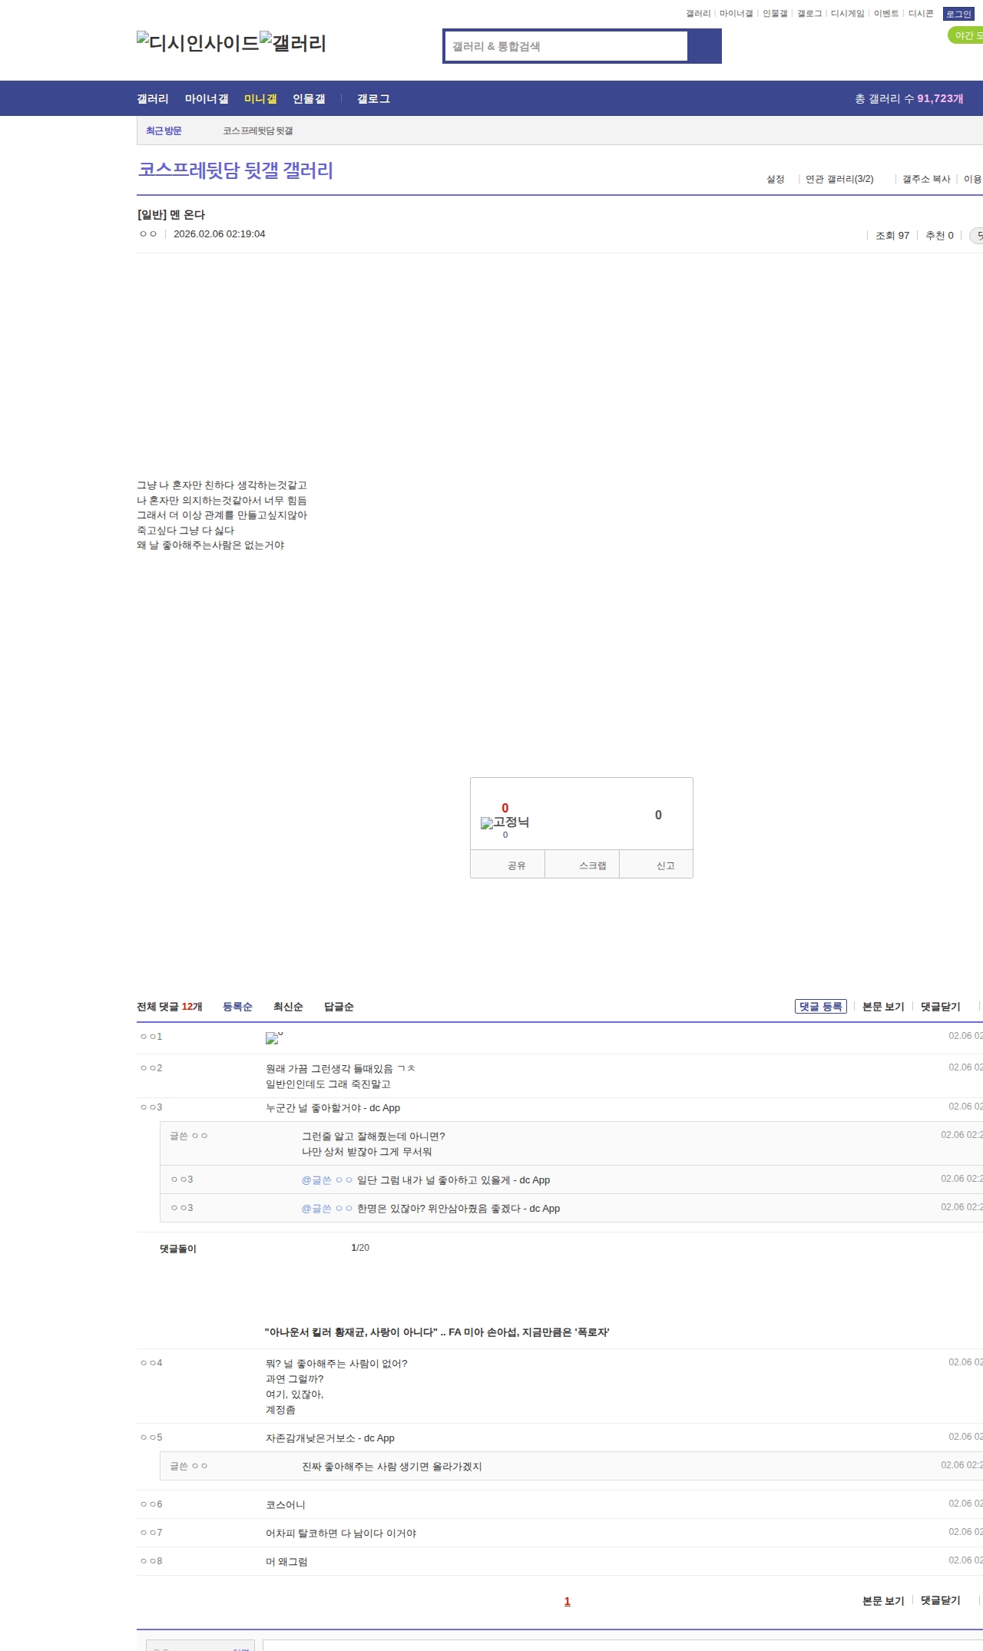
Task: Focus the 갤러리 & 통합검색 search field
Action: pos(567,46)
